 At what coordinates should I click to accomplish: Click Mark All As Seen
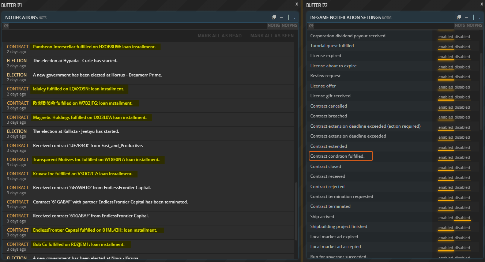pyautogui.click(x=272, y=36)
